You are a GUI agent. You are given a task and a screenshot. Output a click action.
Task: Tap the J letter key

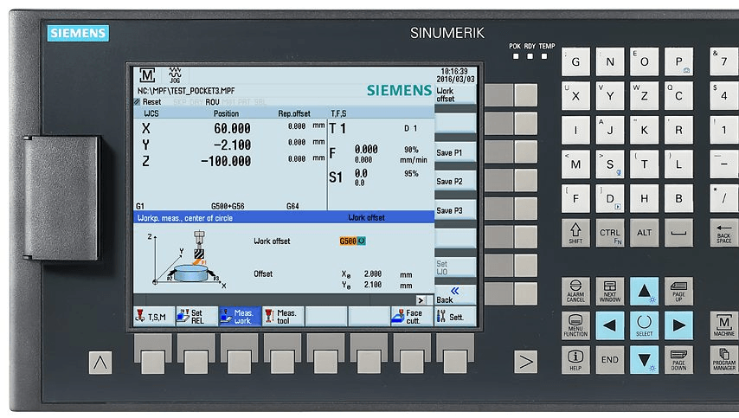[x=610, y=130]
